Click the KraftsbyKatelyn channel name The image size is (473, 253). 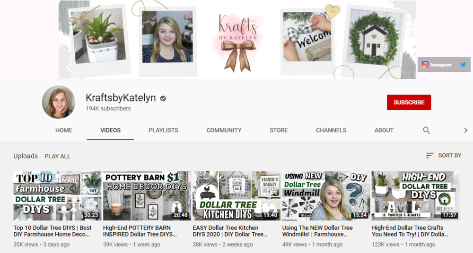click(121, 98)
